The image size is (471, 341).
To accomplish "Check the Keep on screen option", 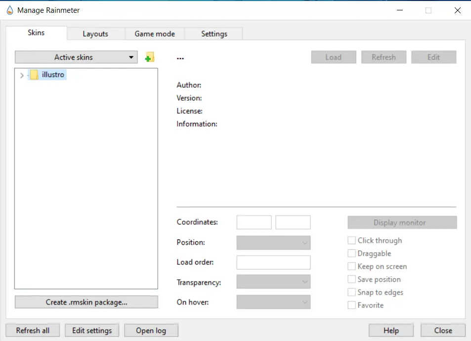I will point(352,266).
